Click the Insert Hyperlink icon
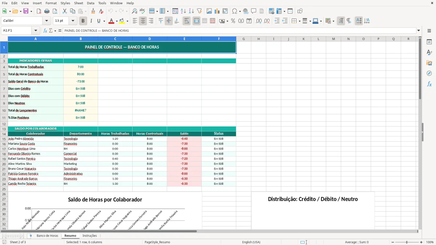The height and width of the screenshot is (245, 436). (246, 11)
